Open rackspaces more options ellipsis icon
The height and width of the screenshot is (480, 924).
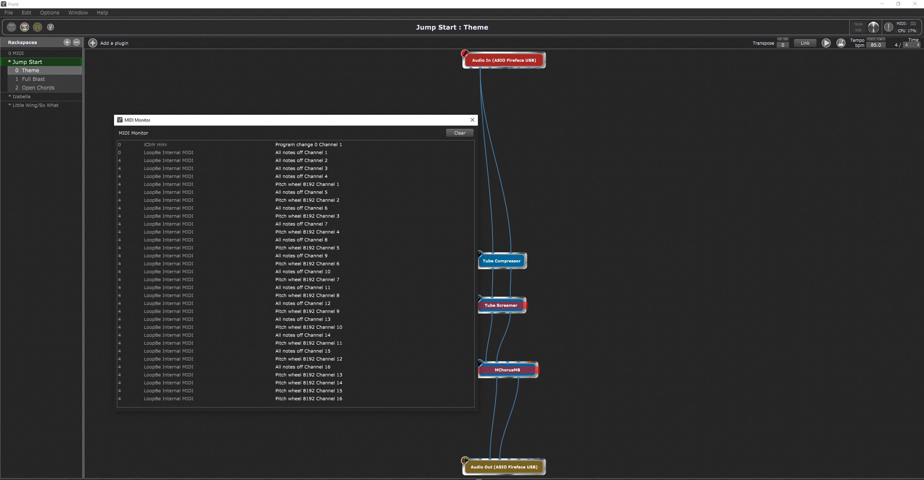pyautogui.click(x=77, y=42)
